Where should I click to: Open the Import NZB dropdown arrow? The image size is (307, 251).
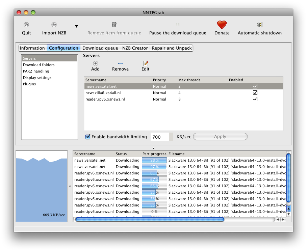click(x=76, y=27)
